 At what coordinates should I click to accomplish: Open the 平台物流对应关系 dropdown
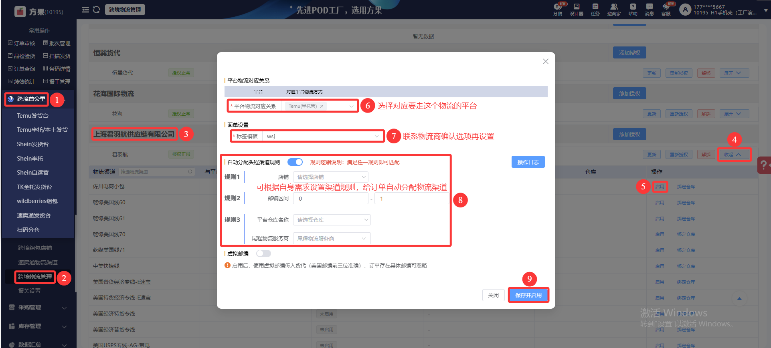[x=320, y=106]
